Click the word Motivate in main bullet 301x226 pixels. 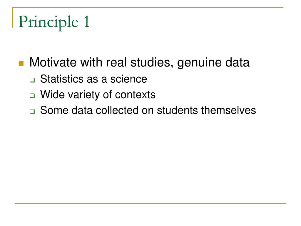[x=53, y=62]
